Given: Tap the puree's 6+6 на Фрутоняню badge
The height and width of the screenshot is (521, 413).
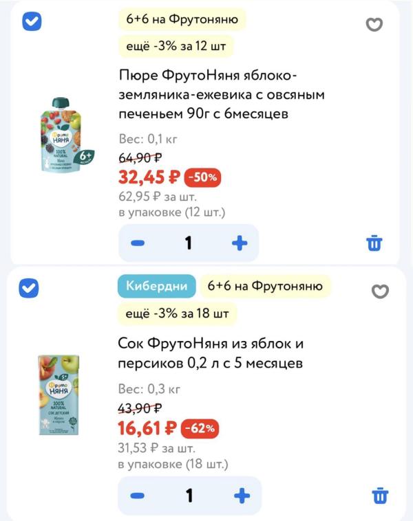Looking at the screenshot, I should click(x=182, y=19).
